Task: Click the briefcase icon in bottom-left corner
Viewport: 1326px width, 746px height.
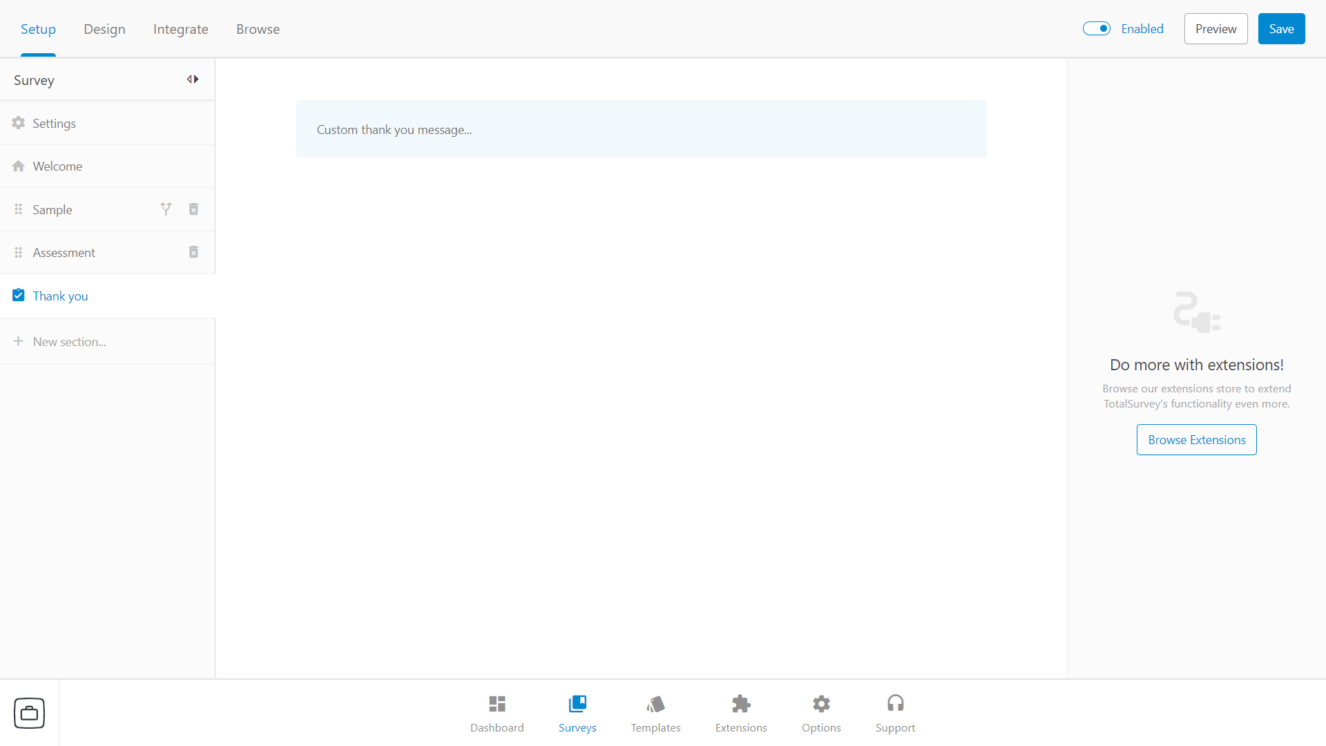Action: click(x=29, y=713)
